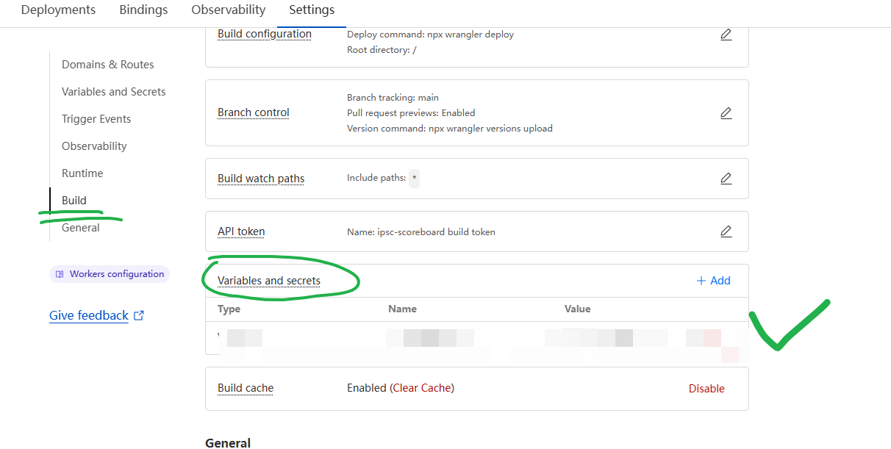
Task: Click book icon in Workers configuration badge
Action: coord(60,274)
